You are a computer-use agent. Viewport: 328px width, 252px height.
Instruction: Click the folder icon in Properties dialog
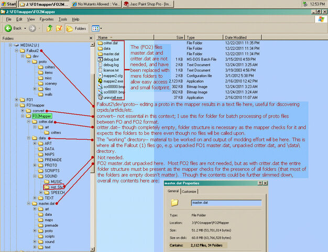[174, 203]
